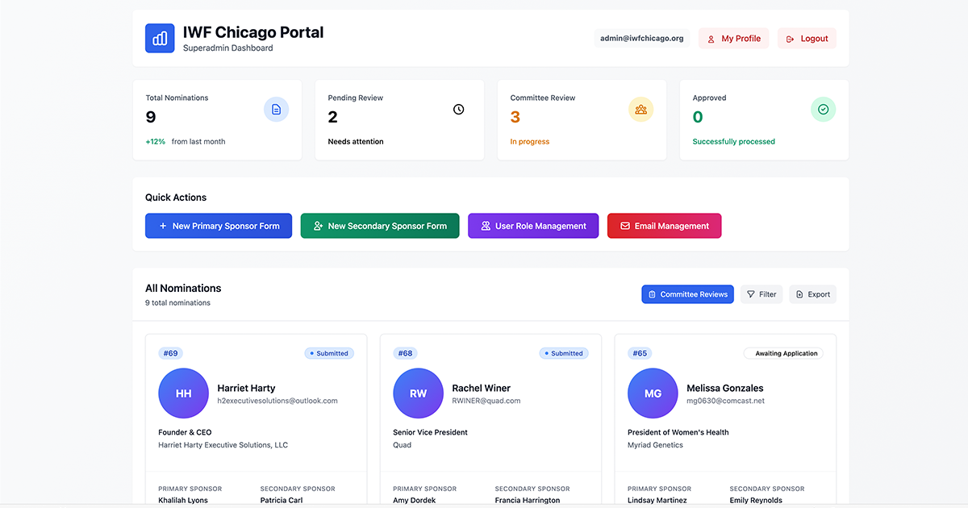Start a New Secondary Sponsor Form
Screen dimensions: 968x508
pos(379,226)
